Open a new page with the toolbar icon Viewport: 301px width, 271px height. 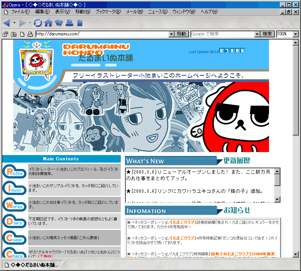79,23
